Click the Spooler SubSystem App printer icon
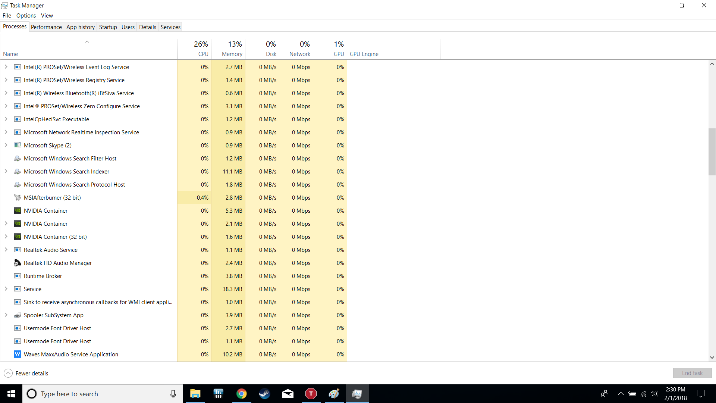This screenshot has height=403, width=716. [x=17, y=315]
